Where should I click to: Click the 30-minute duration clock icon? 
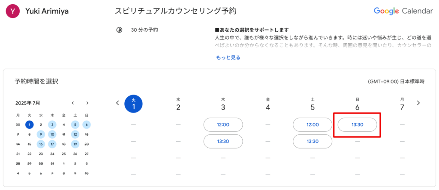pyautogui.click(x=119, y=30)
